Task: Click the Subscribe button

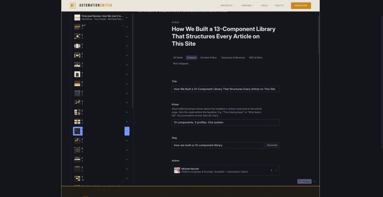Action: tap(300, 5)
